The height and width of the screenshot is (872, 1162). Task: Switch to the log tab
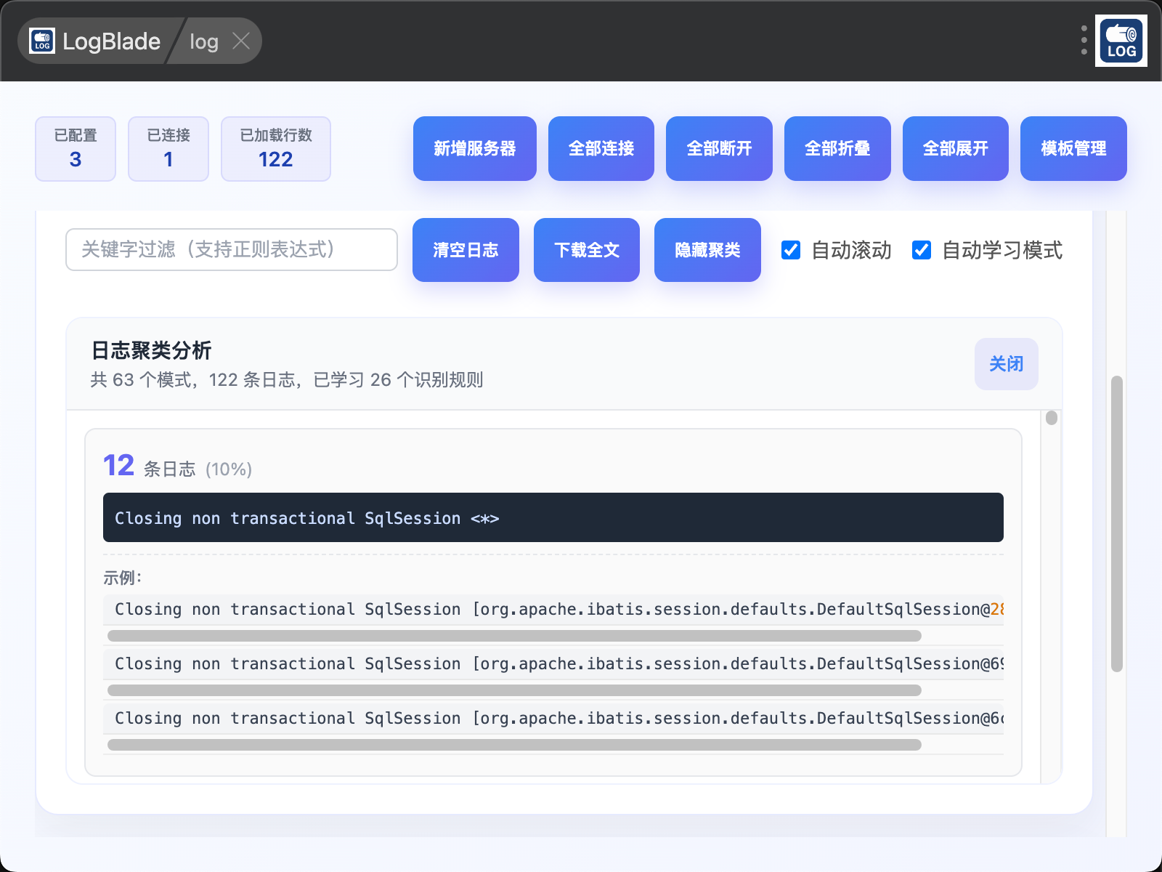203,41
